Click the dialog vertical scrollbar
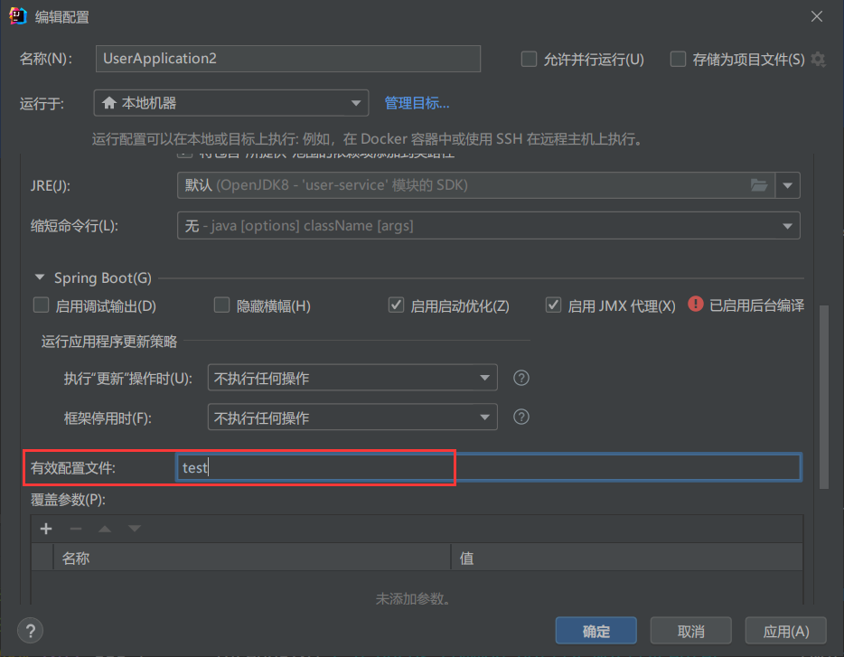This screenshot has width=844, height=657. pyautogui.click(x=823, y=398)
